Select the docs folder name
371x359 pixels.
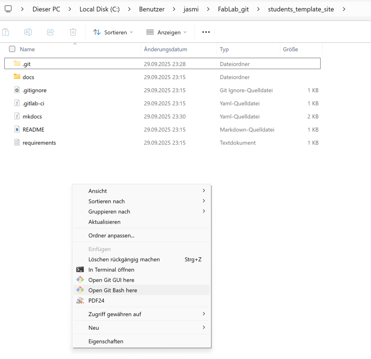[x=28, y=77]
